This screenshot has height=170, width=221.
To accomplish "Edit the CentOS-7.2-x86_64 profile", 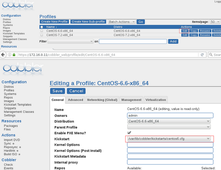I will 185,35.
